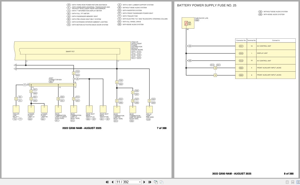Click the M146 connector cell

tap(241, 53)
